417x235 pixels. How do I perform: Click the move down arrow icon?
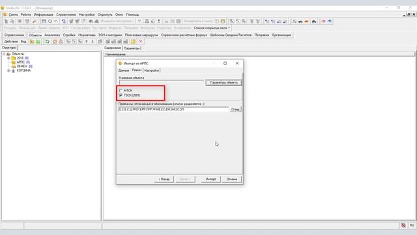[x=93, y=42]
